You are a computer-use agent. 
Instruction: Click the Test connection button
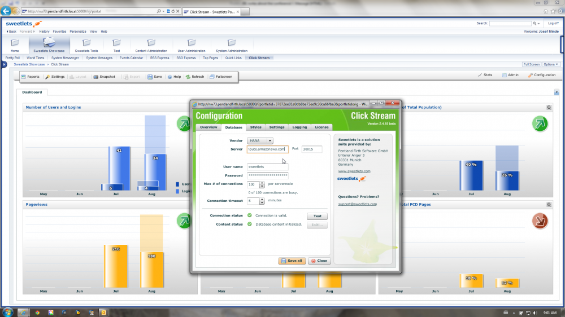[317, 216]
